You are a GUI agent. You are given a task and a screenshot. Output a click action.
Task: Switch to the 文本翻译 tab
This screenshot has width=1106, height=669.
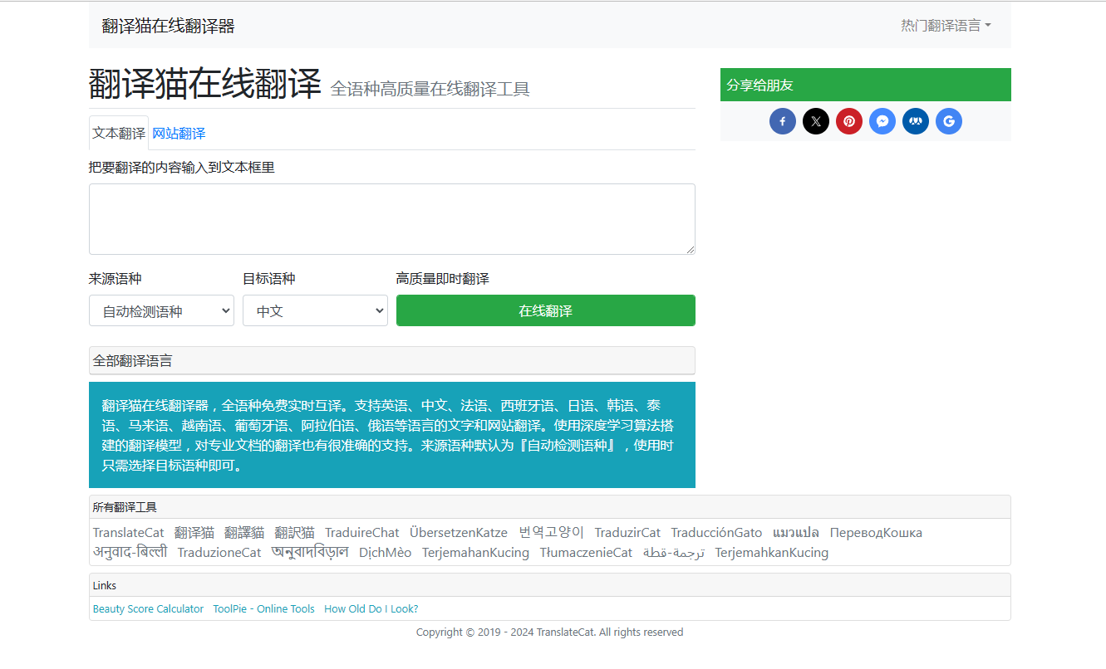point(119,133)
